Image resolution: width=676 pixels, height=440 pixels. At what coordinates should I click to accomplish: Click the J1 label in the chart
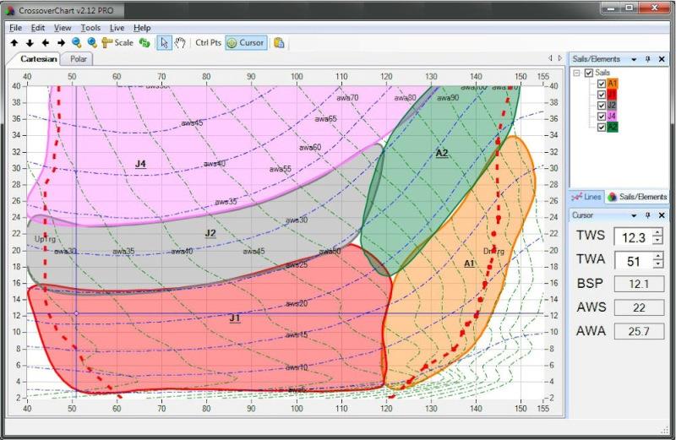tap(235, 318)
